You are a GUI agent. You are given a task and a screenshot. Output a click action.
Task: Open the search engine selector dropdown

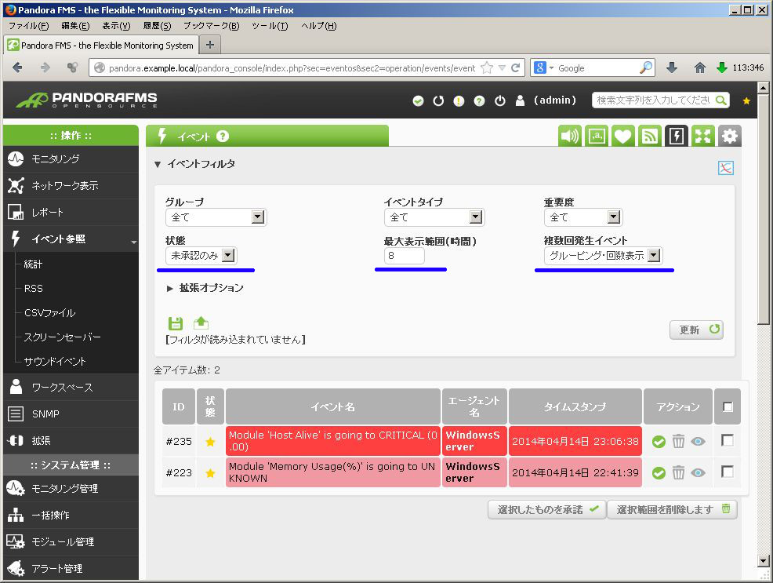coord(544,67)
